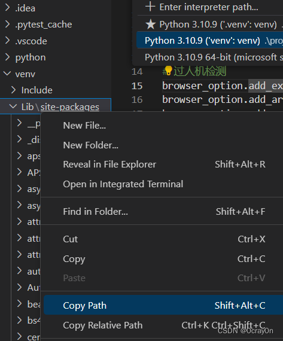Choose Find in Folder... menu entry
283x341 pixels.
point(96,212)
